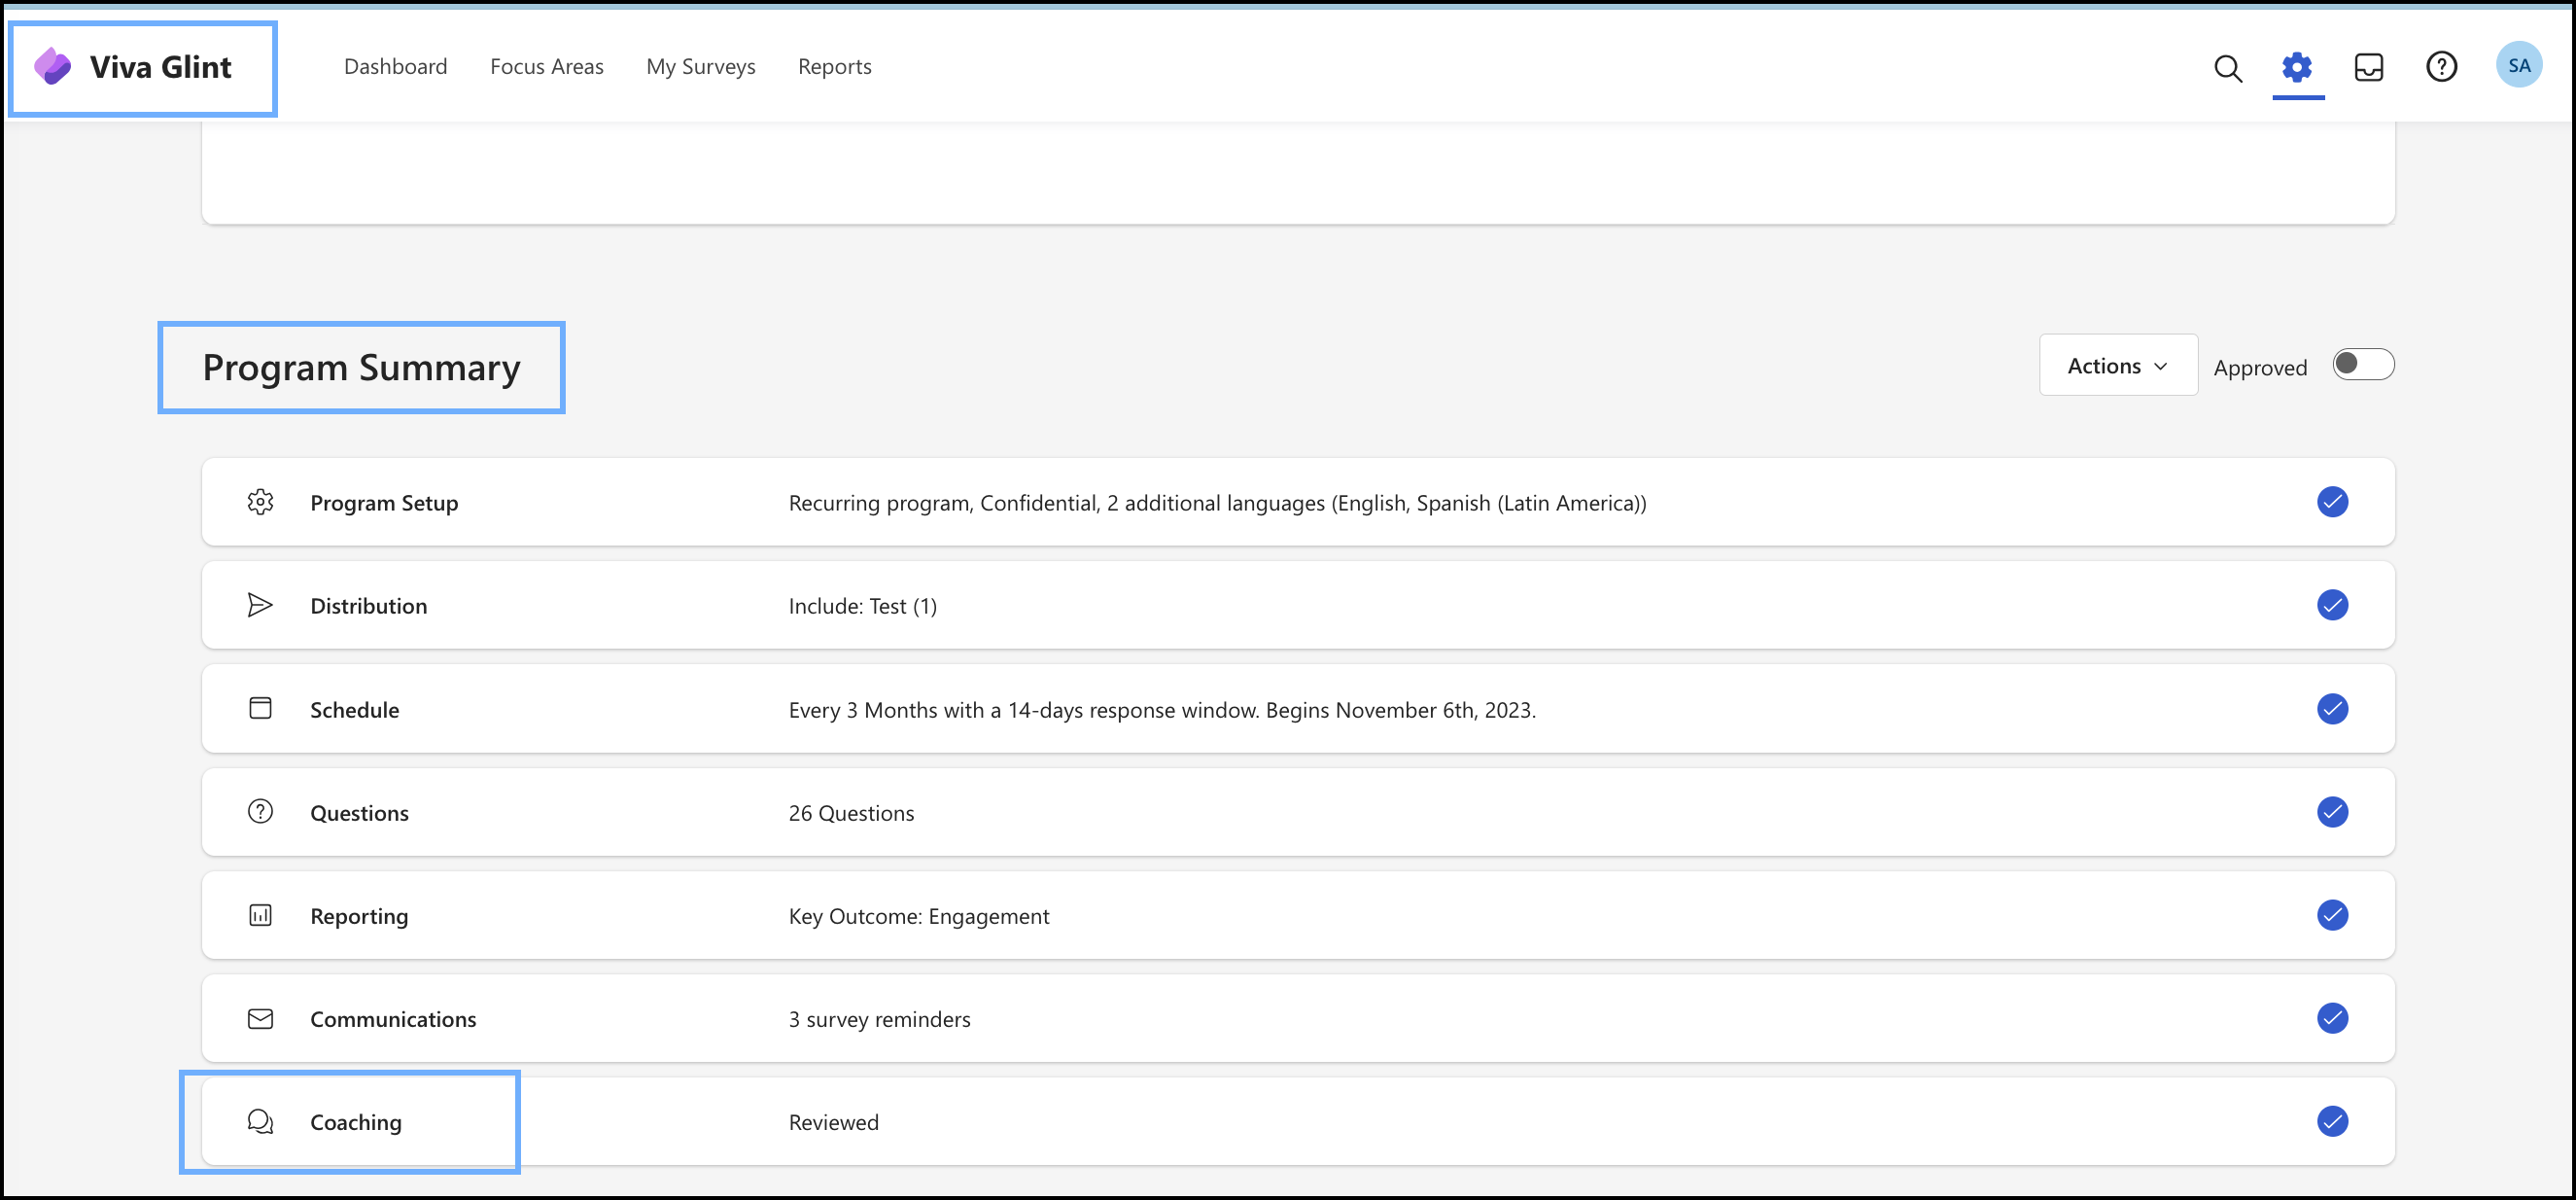Open the My Surveys navigation tab
Image resolution: width=2576 pixels, height=1200 pixels.
(x=700, y=66)
